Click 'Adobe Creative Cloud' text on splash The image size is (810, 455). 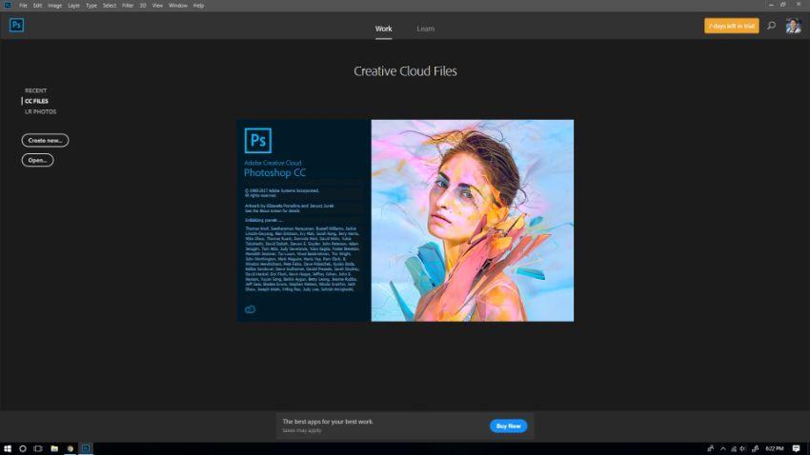click(x=273, y=163)
